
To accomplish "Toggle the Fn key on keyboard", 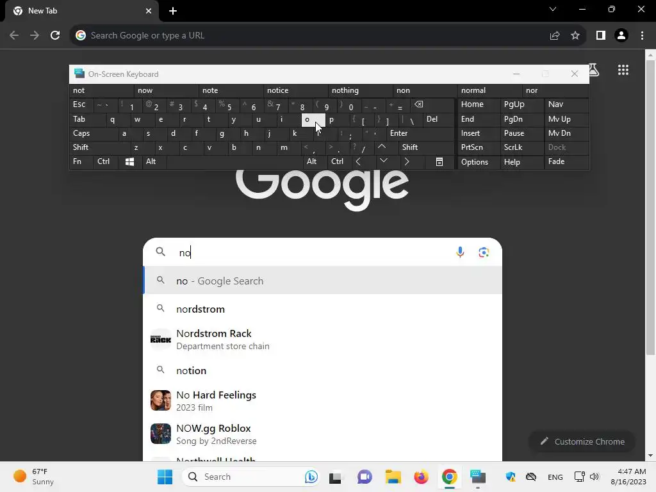I will pyautogui.click(x=81, y=161).
